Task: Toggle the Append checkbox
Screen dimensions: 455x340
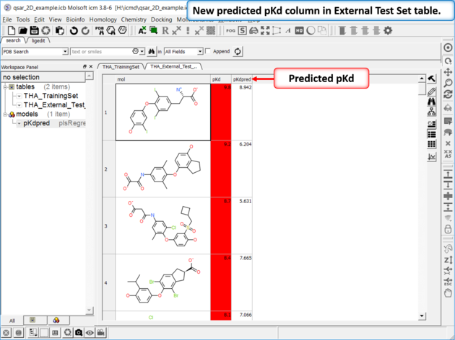Action: (209, 52)
